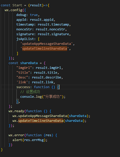Click the 'true' value after debug
The width and height of the screenshot is (120, 157).
34,15
